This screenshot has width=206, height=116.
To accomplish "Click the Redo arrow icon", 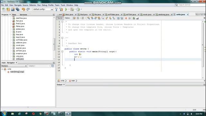I will (28, 9).
